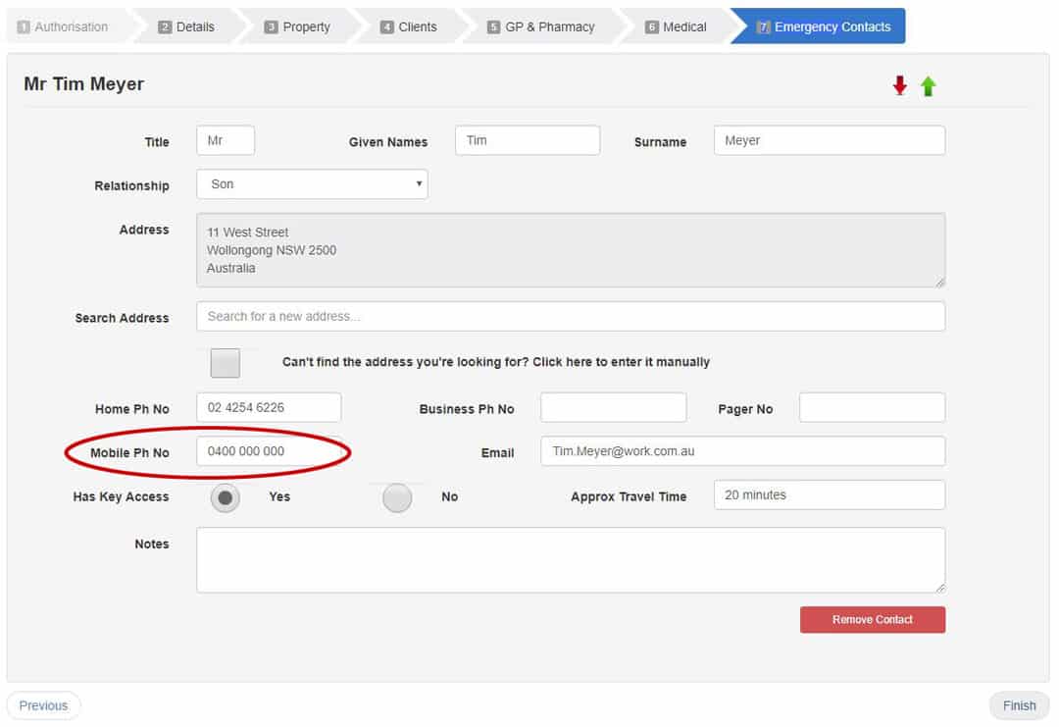Screen dimensions: 1059x727
Task: Click the manual address entry label text
Action: (x=496, y=362)
